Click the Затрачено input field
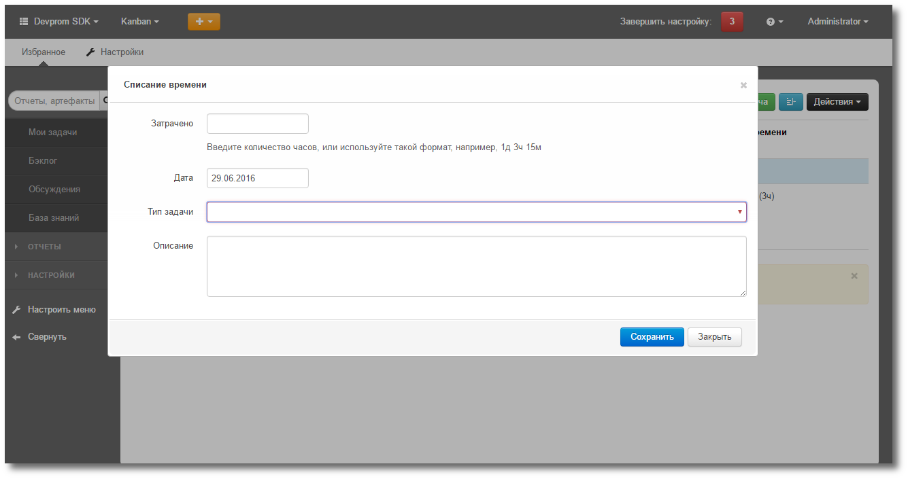The image size is (908, 479). [x=258, y=124]
